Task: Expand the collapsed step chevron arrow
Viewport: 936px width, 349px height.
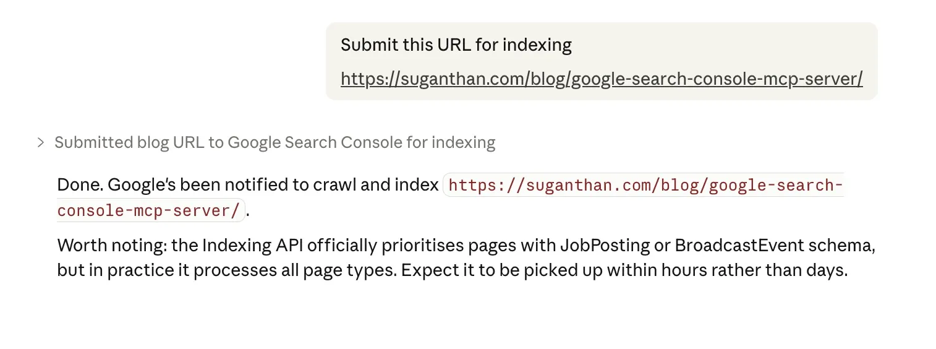Action: pos(41,143)
